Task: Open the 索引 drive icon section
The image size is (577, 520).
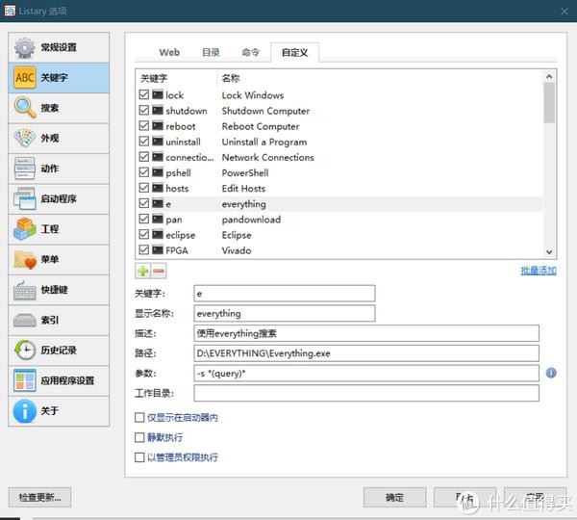Action: coord(25,320)
